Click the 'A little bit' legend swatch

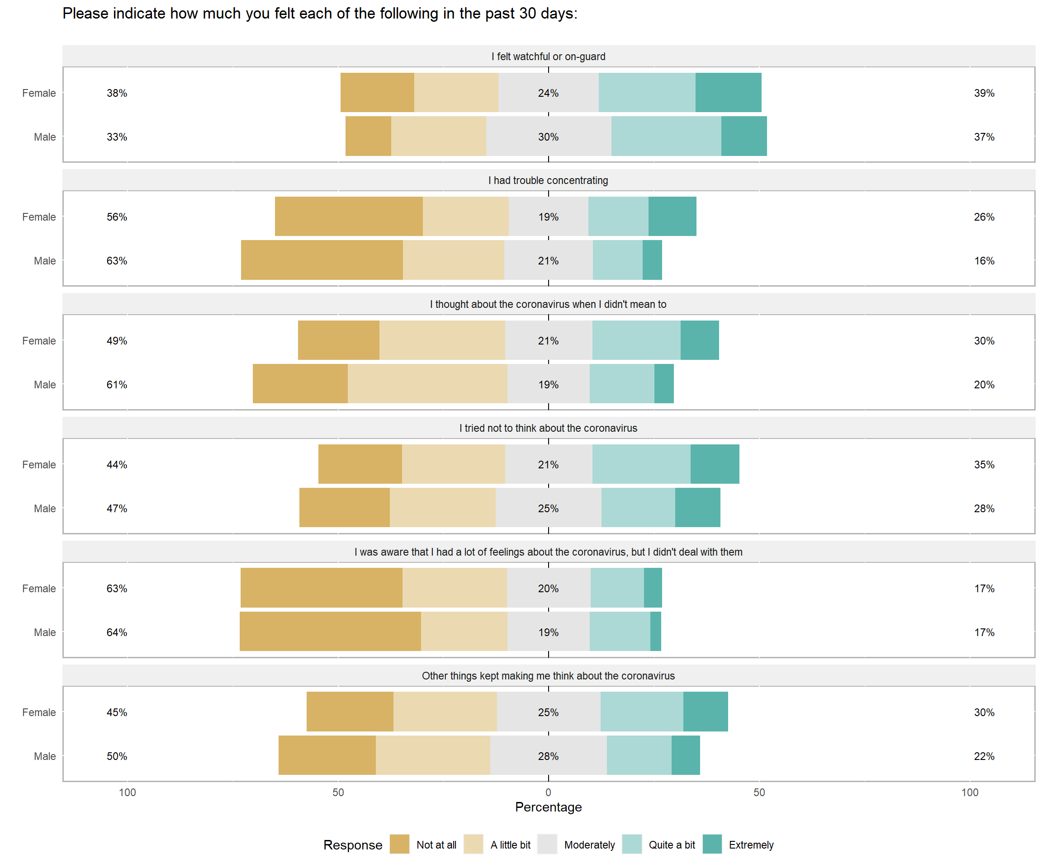click(x=474, y=844)
